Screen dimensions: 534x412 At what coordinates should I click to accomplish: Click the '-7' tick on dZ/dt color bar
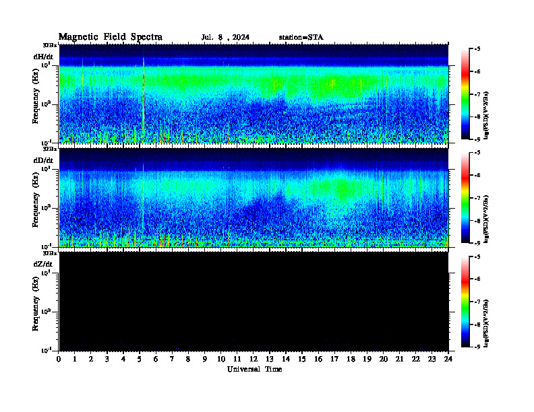pyautogui.click(x=478, y=302)
